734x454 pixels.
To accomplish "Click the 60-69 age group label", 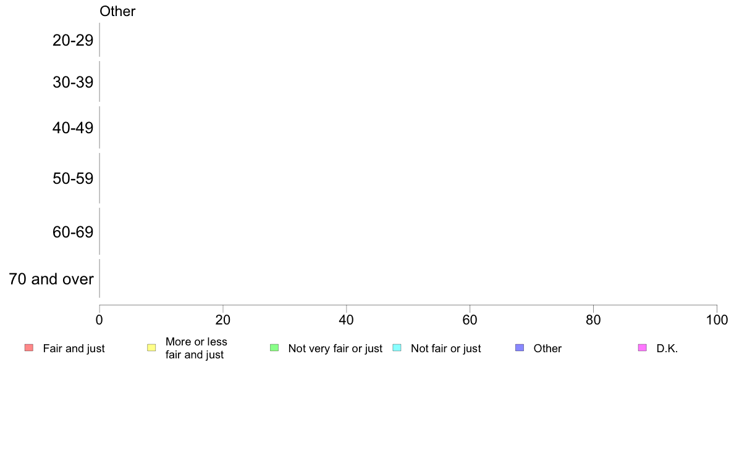I will (73, 232).
